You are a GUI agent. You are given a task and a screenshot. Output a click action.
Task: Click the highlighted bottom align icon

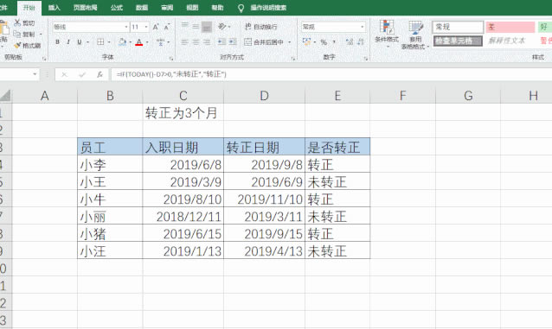pyautogui.click(x=207, y=27)
